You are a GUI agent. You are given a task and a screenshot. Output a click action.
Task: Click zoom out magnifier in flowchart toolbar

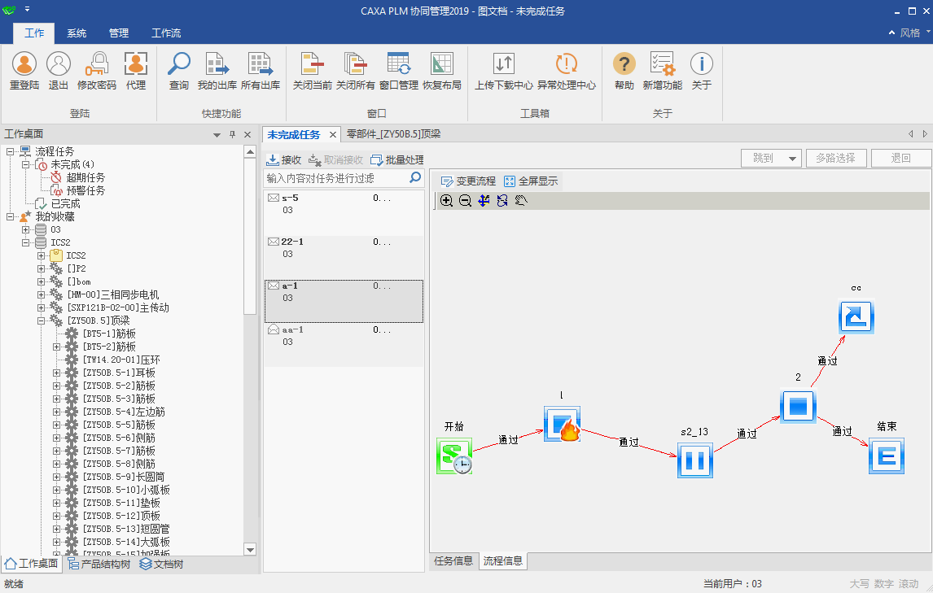tap(466, 200)
